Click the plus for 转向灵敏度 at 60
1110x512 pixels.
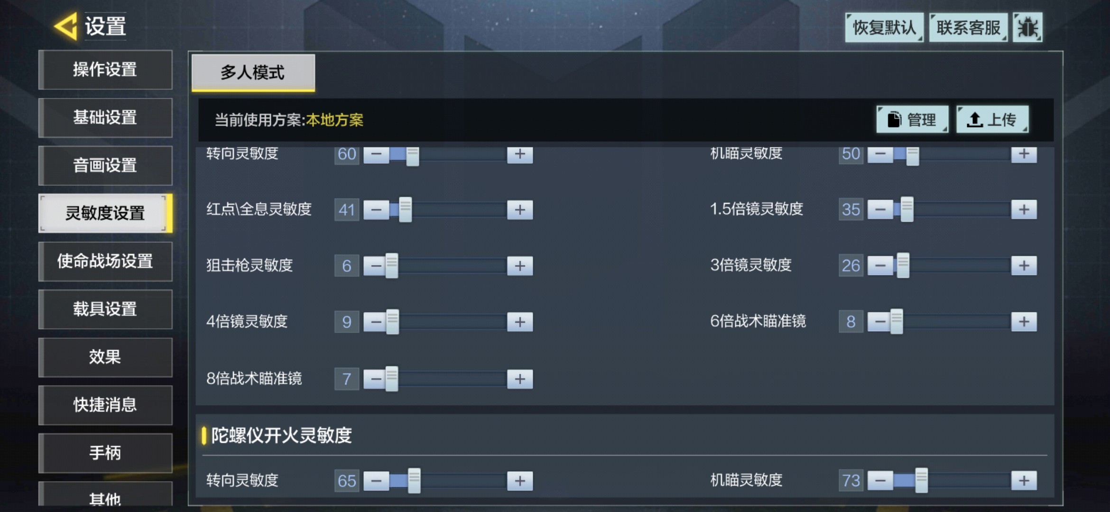pyautogui.click(x=520, y=154)
